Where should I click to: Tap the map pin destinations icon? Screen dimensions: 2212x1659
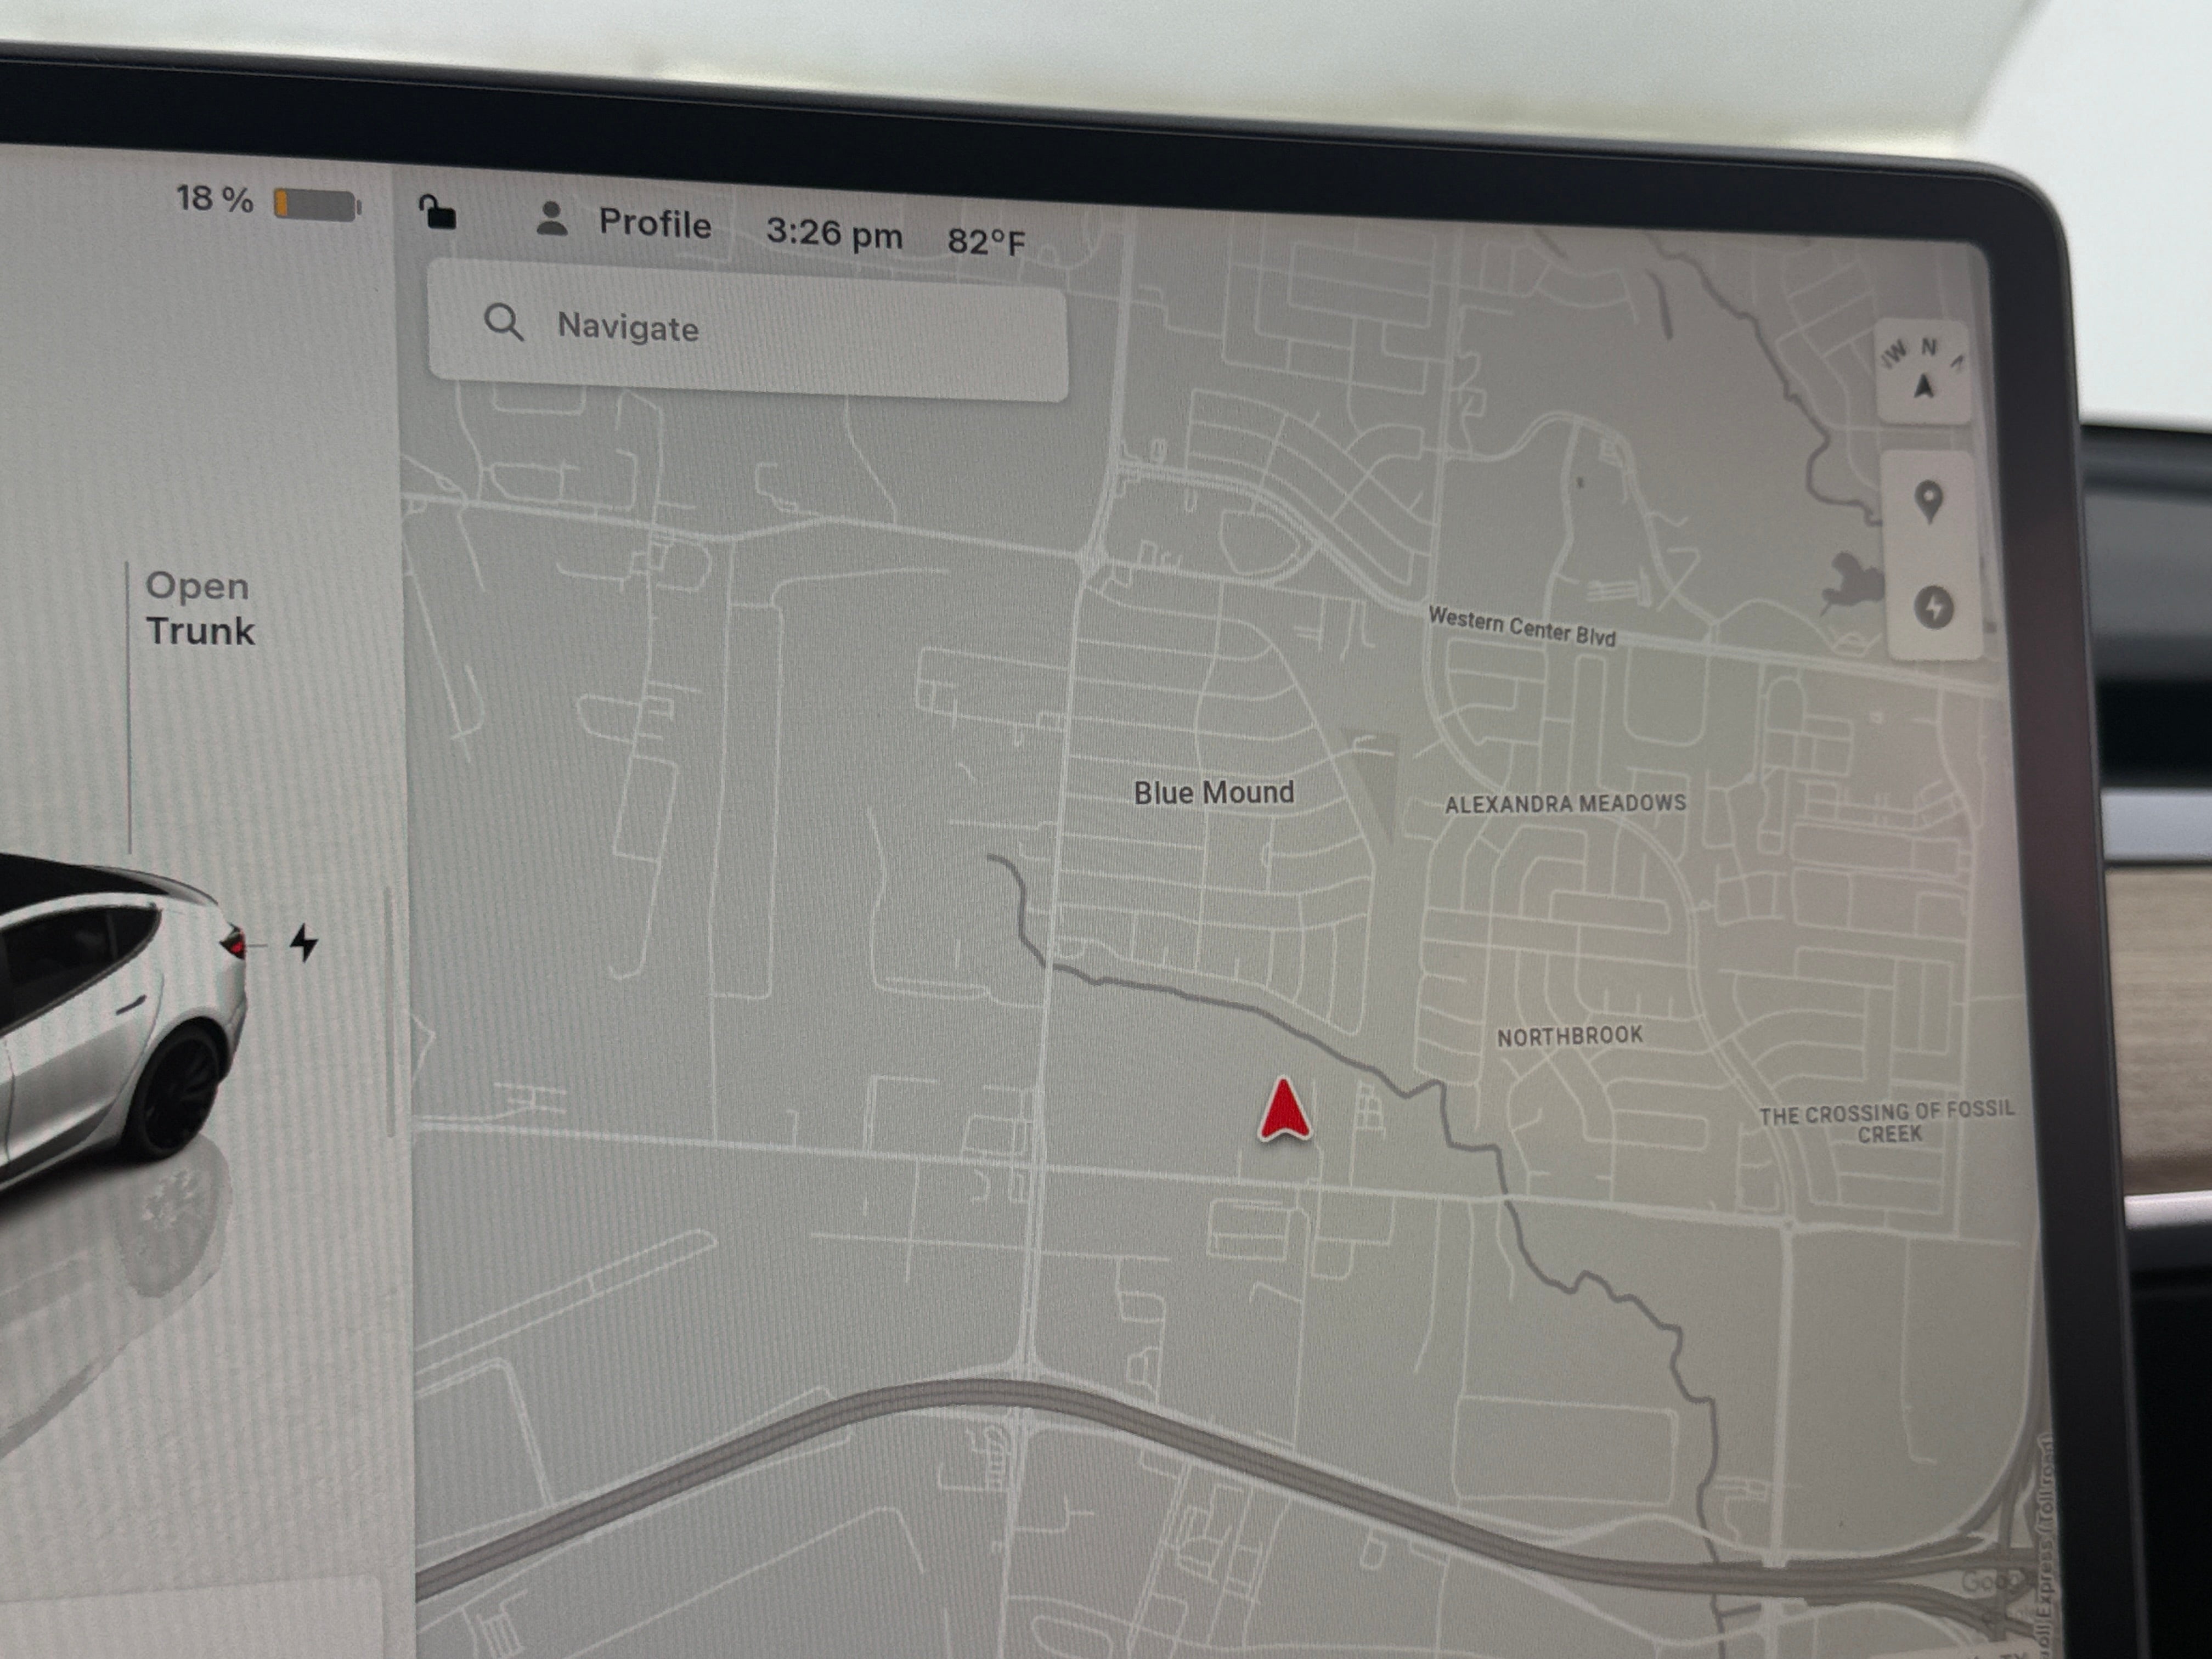tap(1929, 501)
